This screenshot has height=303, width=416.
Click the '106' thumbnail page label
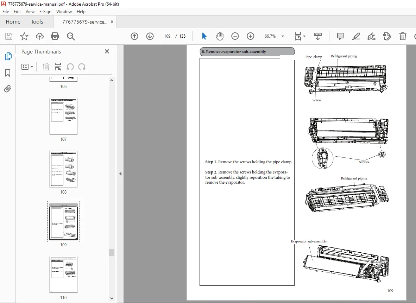click(63, 87)
